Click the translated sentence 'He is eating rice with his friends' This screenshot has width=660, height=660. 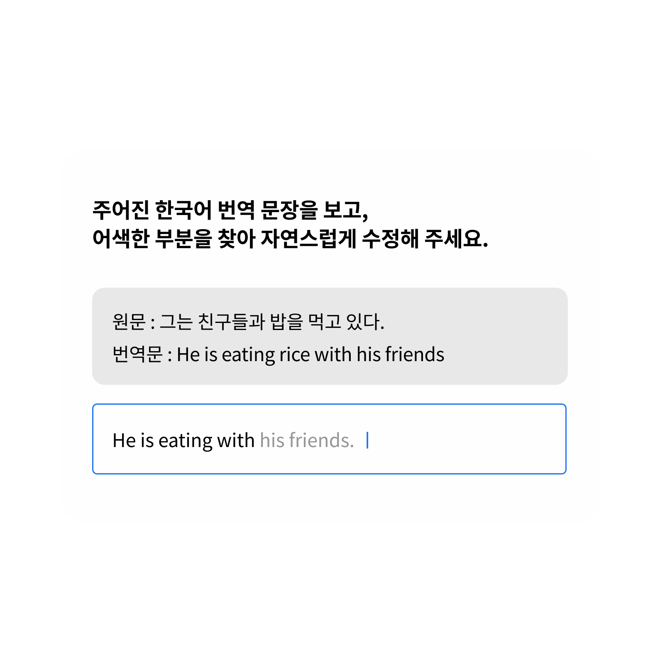[x=310, y=355]
